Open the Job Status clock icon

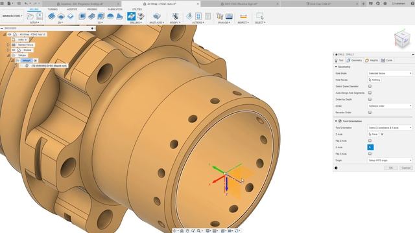pyautogui.click(x=377, y=4)
